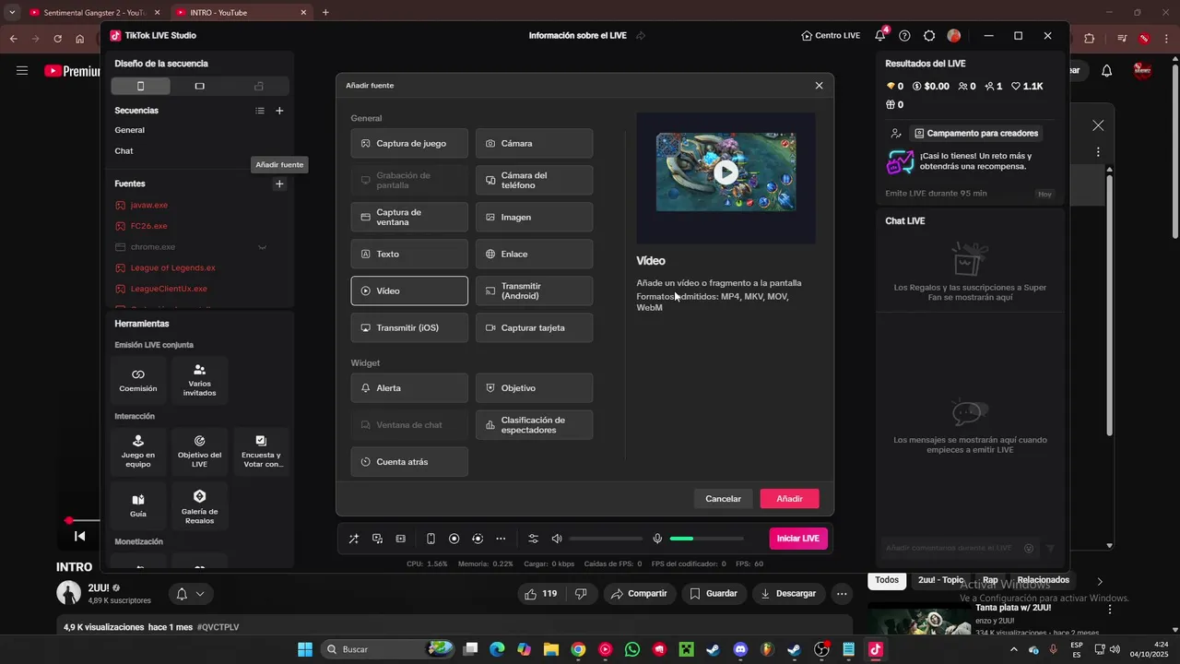Viewport: 1180px width, 664px height.
Task: Toggle visibility of chrome.exe source
Action: click(262, 247)
